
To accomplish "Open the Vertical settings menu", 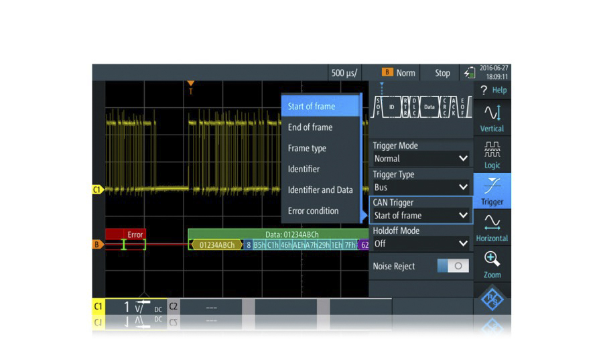I will coord(492,118).
